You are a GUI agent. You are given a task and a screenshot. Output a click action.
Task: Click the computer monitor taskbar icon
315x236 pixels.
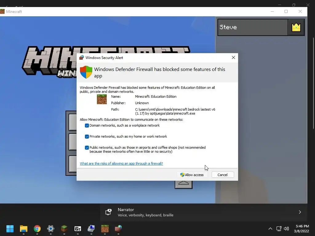tap(91, 229)
